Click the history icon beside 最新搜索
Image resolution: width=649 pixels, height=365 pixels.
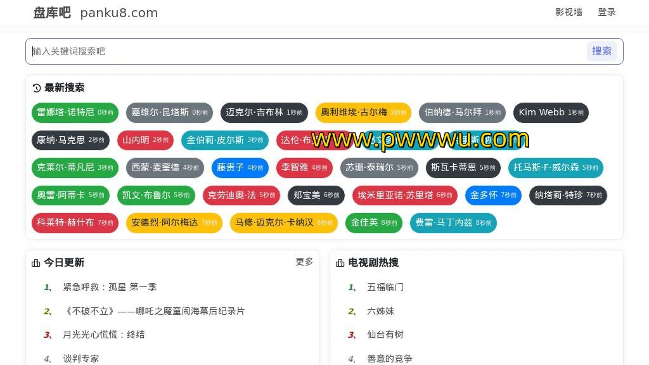[37, 87]
